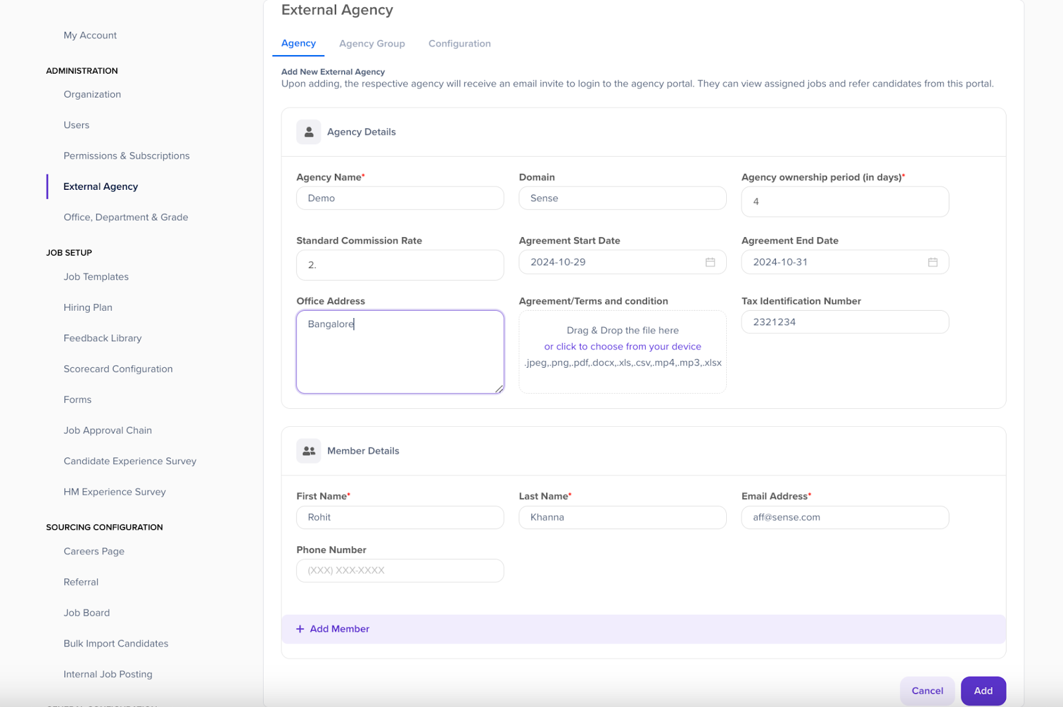Viewport: 1063px width, 707px height.
Task: Click the choose file from device link
Action: [x=623, y=347]
